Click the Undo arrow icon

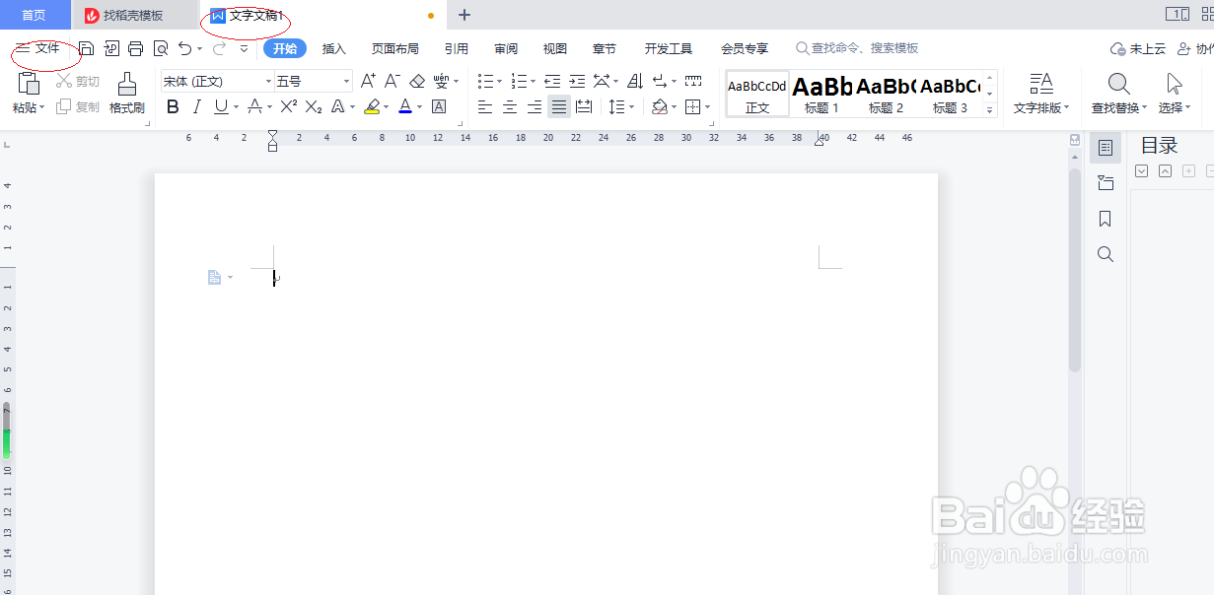[x=185, y=47]
